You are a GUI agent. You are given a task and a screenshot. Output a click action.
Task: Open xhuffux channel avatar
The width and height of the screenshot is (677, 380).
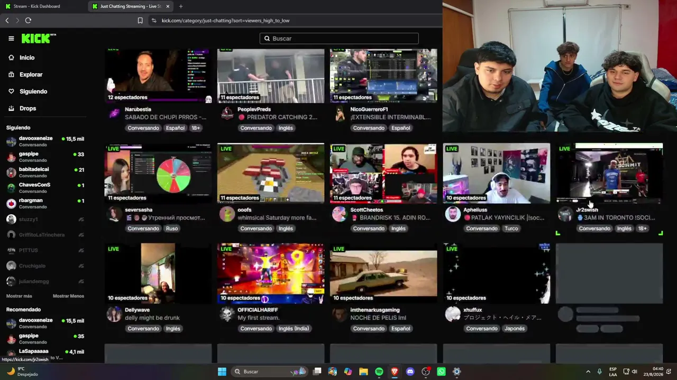tap(453, 314)
